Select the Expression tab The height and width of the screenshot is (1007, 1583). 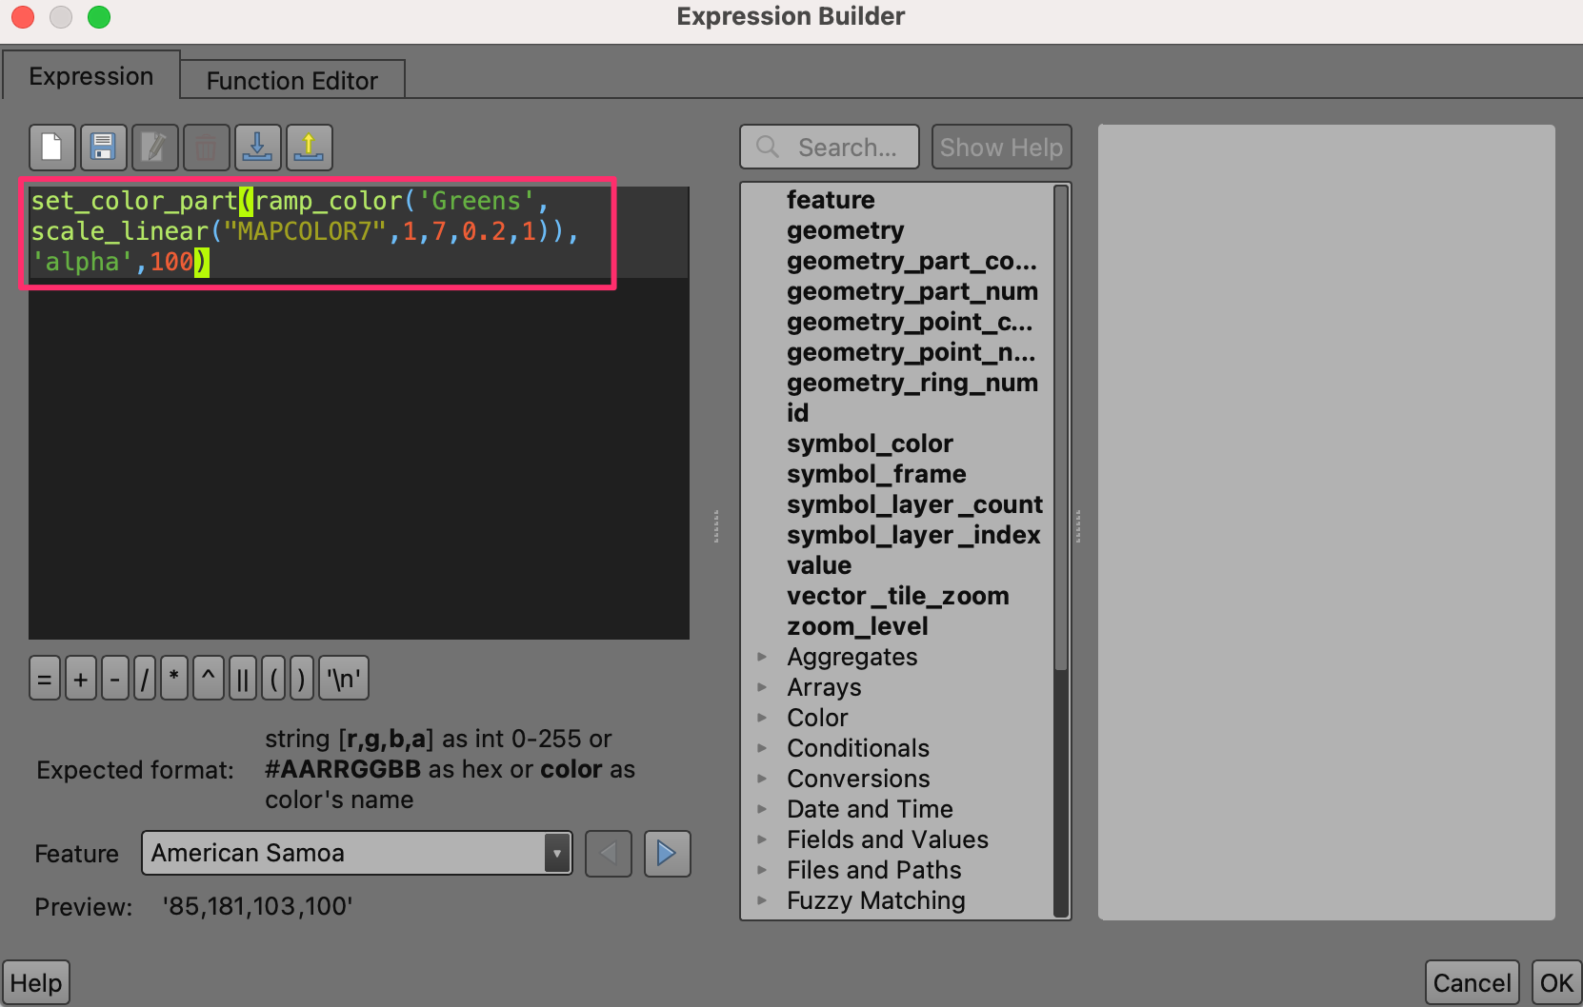(x=90, y=77)
